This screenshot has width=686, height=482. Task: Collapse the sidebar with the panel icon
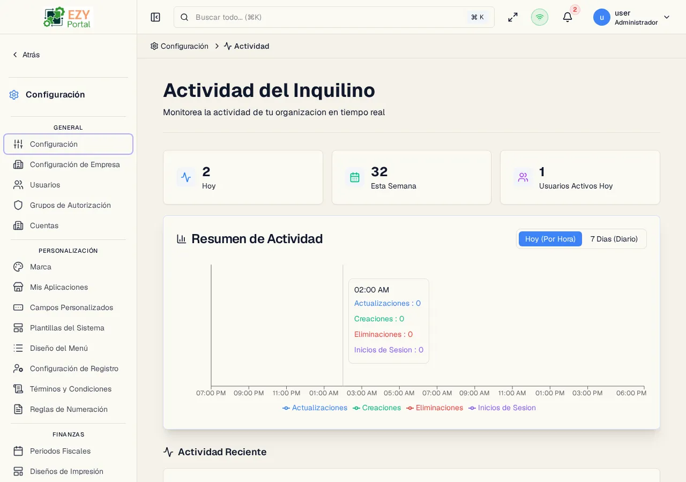pyautogui.click(x=155, y=17)
